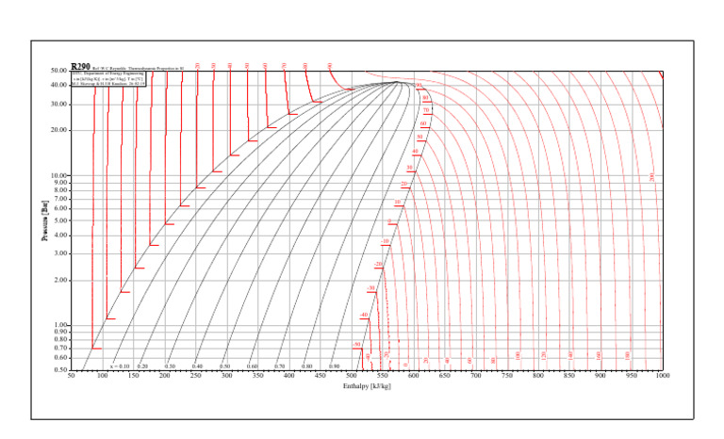
Task: Pick the 400 enthalpy axis tick label
Action: click(289, 376)
